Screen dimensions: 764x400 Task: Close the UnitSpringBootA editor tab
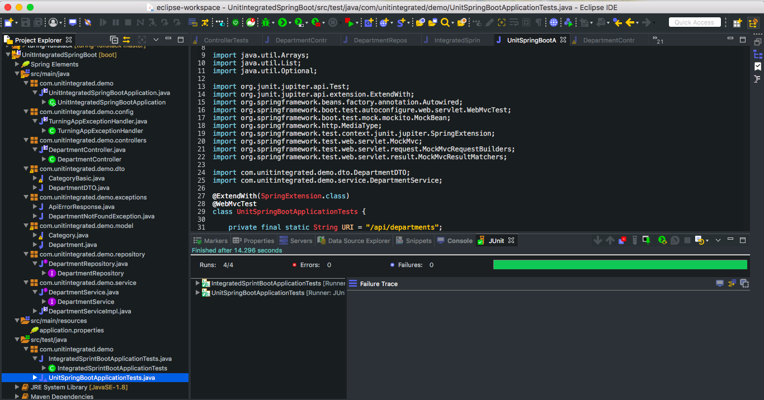pyautogui.click(x=563, y=40)
